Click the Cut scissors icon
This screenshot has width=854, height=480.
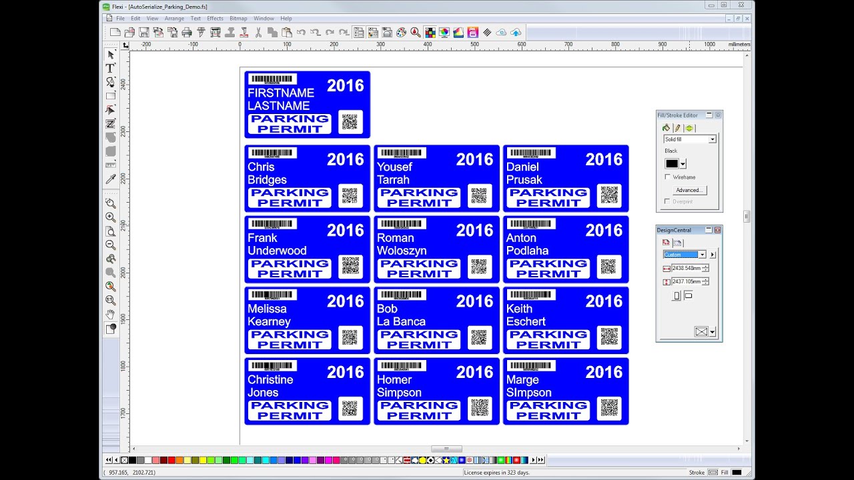258,32
